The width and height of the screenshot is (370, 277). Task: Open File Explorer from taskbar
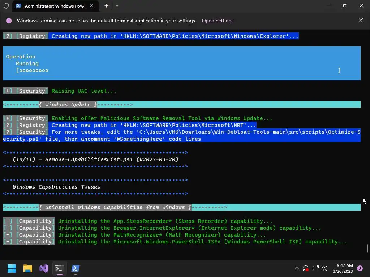coord(27,268)
